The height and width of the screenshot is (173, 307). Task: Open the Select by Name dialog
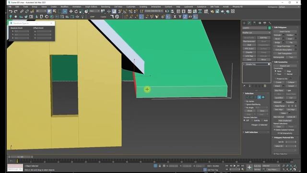coord(55,12)
